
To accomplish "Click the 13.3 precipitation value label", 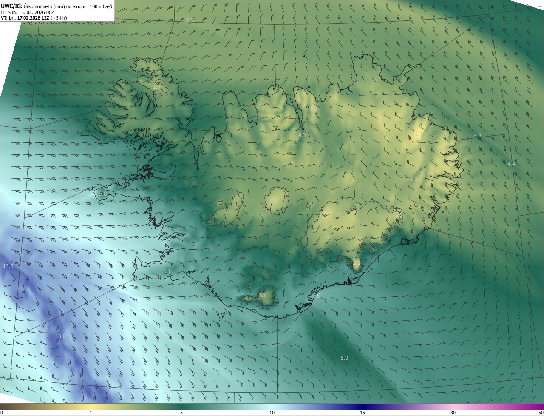I will [x=8, y=266].
